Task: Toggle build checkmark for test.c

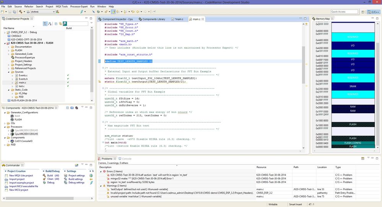Action: [x=68, y=86]
